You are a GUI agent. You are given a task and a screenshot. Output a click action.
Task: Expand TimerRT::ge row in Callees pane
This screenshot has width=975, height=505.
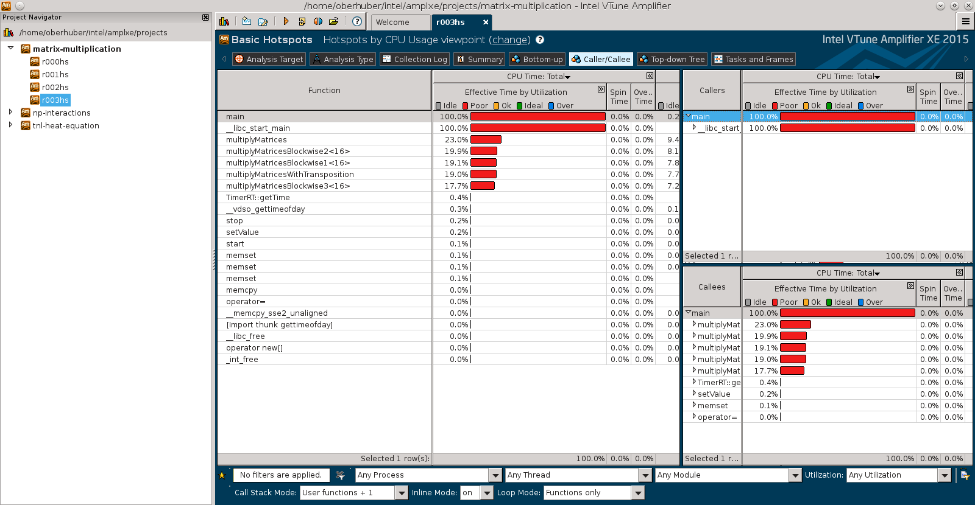[x=694, y=382]
